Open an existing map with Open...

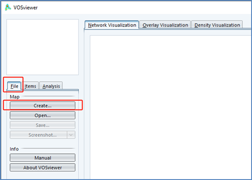pyautogui.click(x=43, y=115)
